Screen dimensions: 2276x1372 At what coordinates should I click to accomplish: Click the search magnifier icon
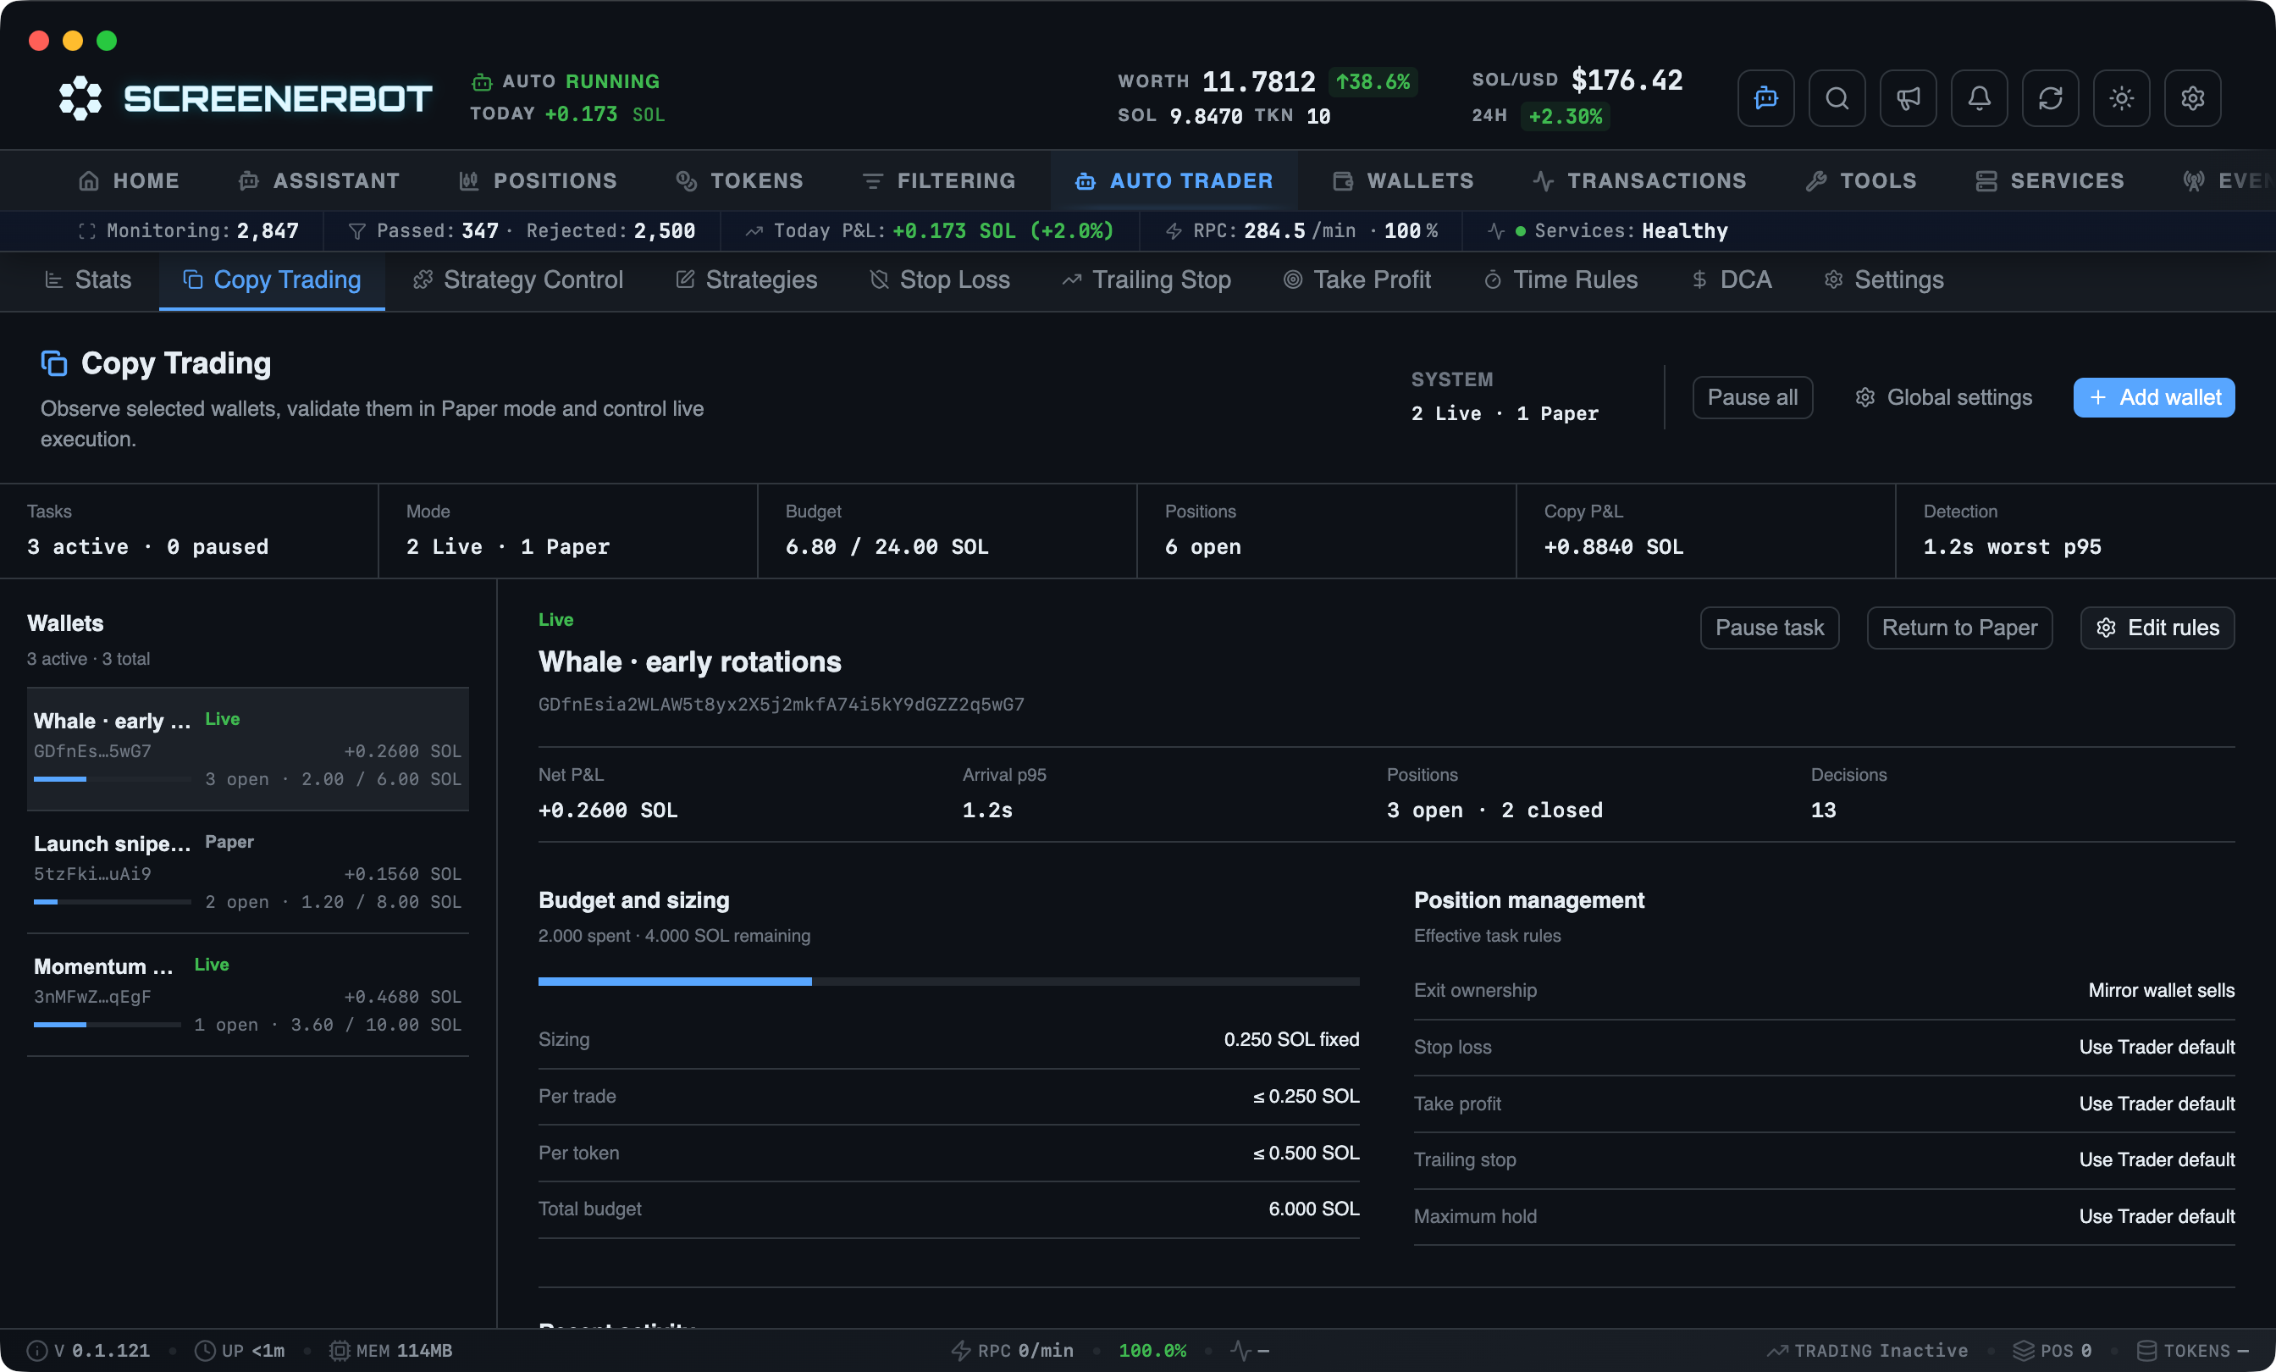[x=1837, y=98]
